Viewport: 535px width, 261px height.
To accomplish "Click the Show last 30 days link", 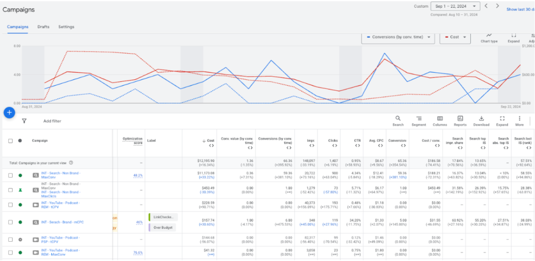I will [x=520, y=9].
